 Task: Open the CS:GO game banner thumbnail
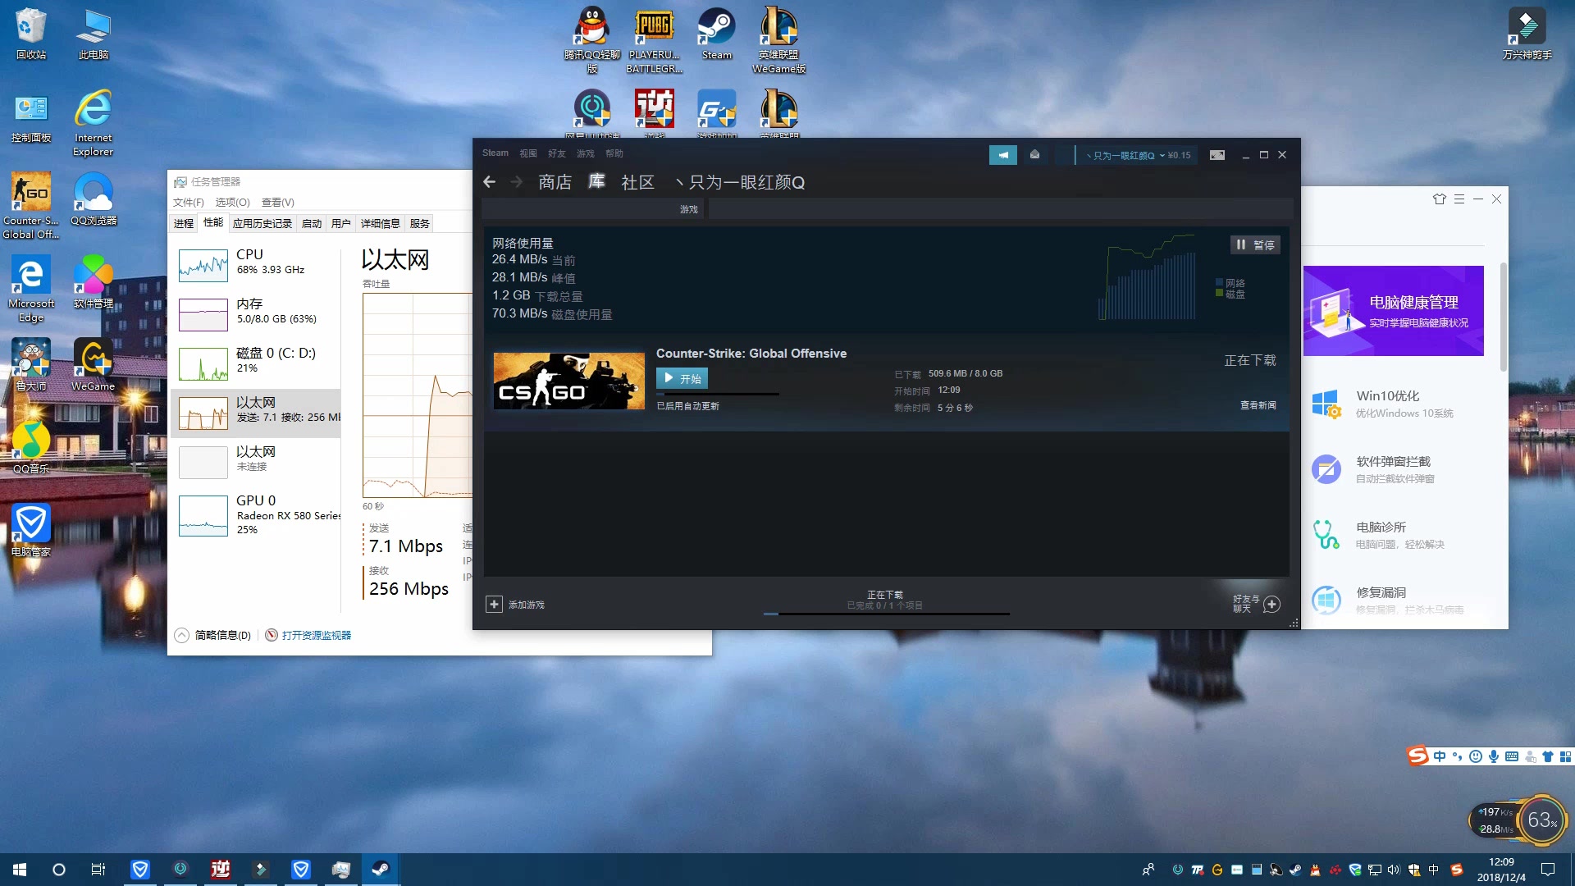click(x=569, y=381)
